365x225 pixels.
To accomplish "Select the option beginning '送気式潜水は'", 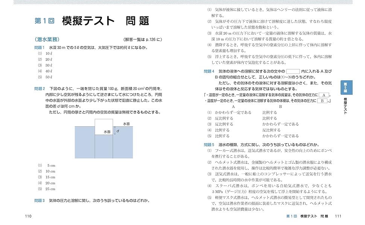I will click(269, 177).
